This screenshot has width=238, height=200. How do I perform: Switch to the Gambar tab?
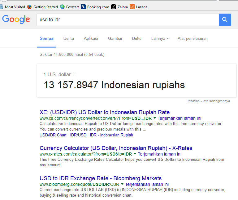coord(115,39)
